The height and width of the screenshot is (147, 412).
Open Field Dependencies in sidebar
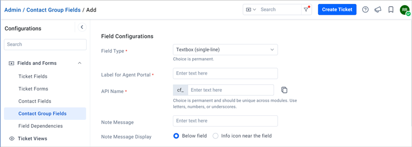pos(40,126)
